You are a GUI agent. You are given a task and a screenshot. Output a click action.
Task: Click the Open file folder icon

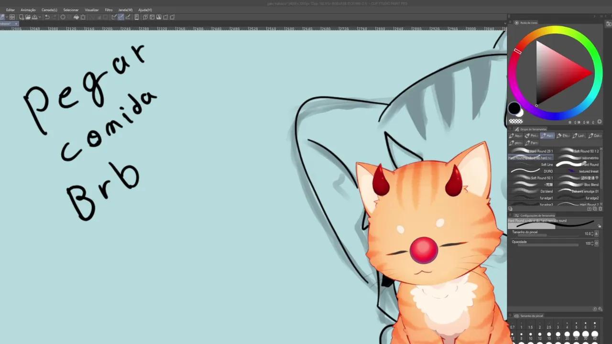(28, 17)
